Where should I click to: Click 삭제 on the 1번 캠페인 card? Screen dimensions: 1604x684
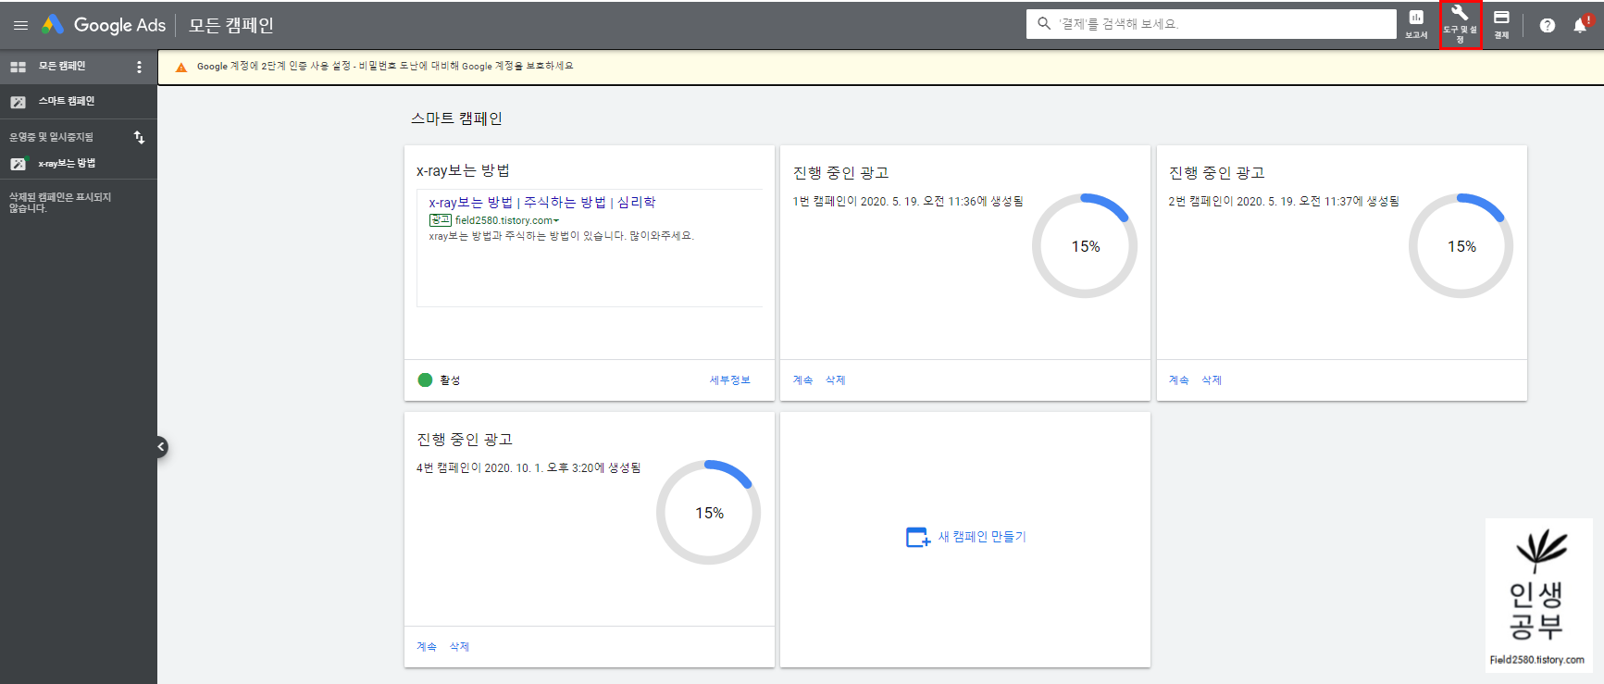(x=835, y=379)
